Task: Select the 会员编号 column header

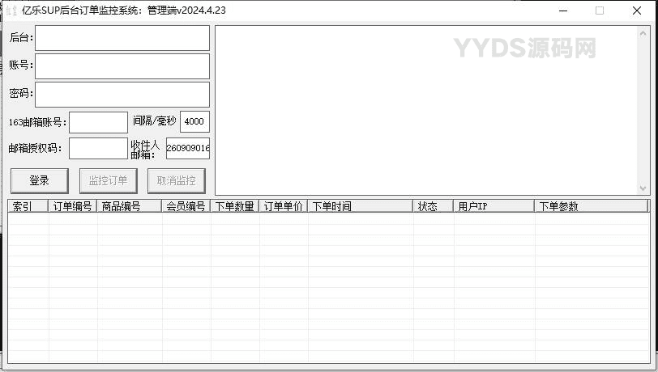Action: pyautogui.click(x=186, y=206)
